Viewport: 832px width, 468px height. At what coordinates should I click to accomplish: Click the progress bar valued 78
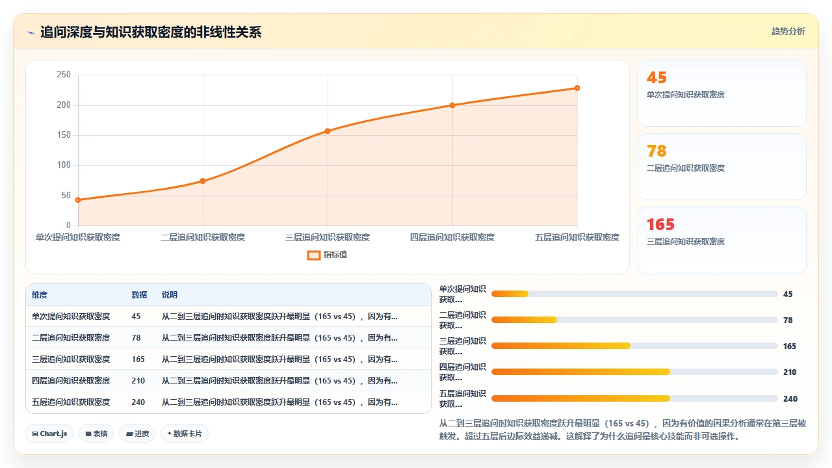tap(634, 320)
